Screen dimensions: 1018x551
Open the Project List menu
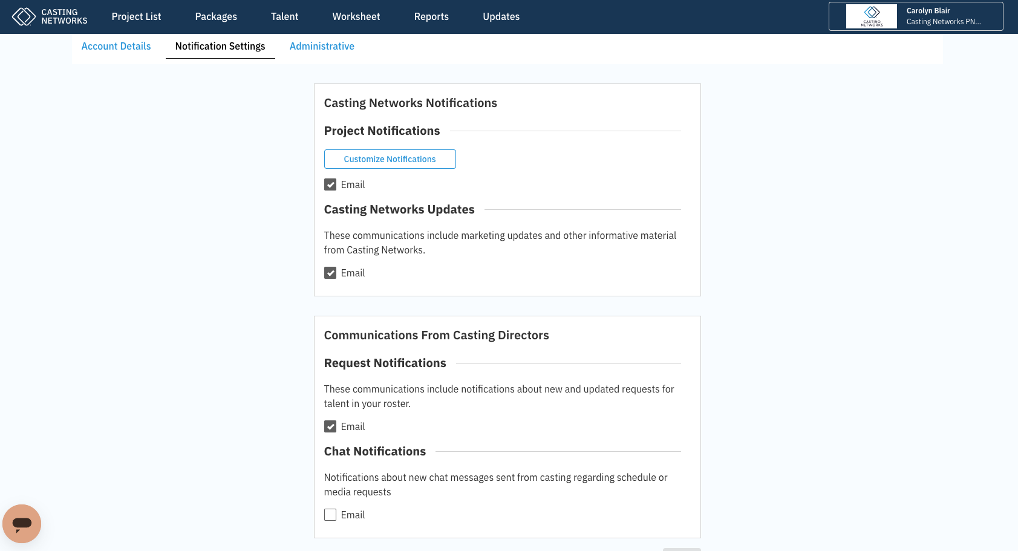[136, 16]
